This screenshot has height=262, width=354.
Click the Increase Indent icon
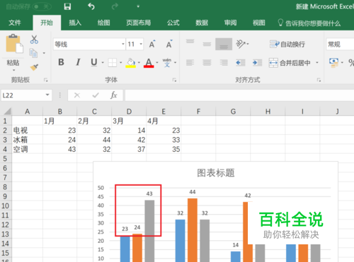point(257,63)
